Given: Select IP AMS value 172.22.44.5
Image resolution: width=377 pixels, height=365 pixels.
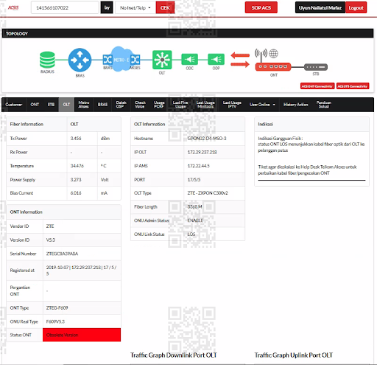Looking at the screenshot, I should coord(198,166).
